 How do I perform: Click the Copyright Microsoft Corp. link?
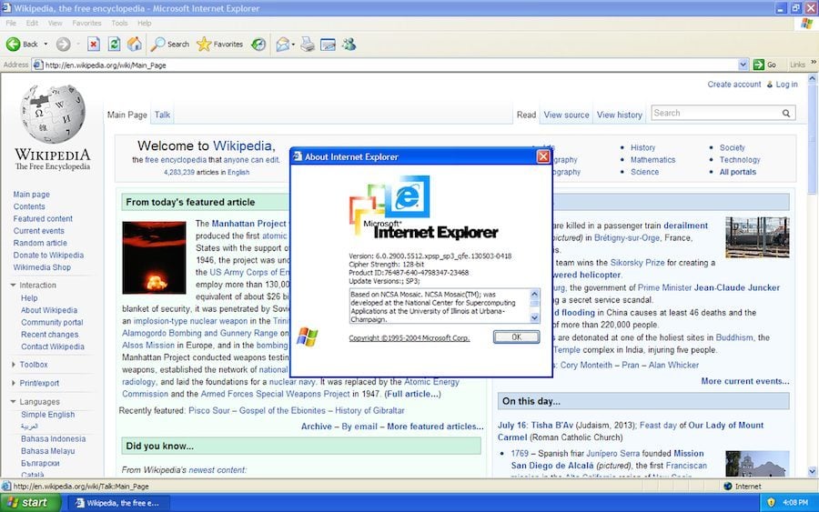tap(409, 338)
